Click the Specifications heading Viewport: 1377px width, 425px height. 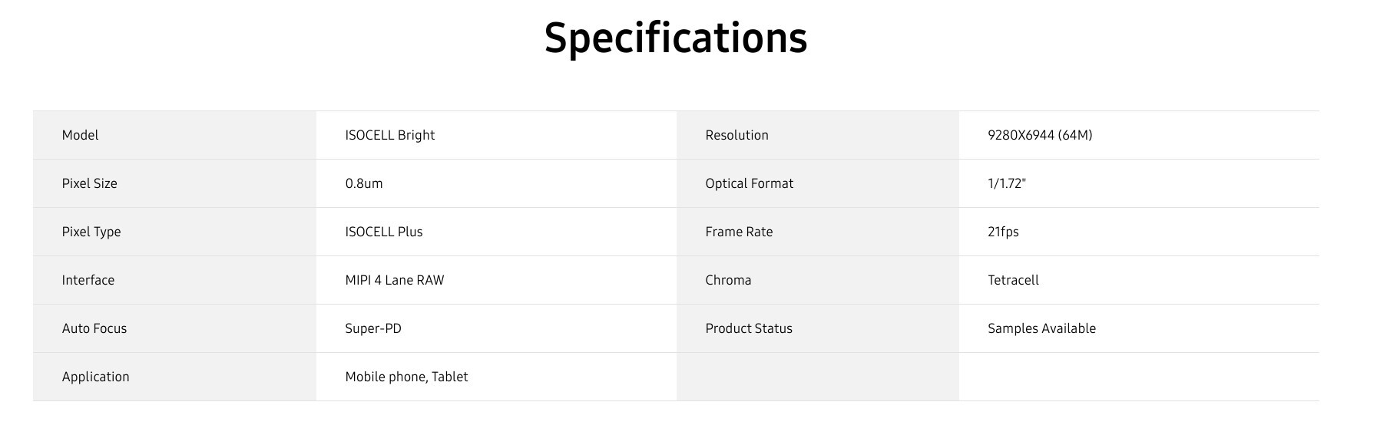click(x=675, y=37)
